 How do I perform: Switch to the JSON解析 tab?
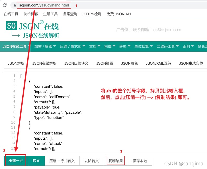16,63
